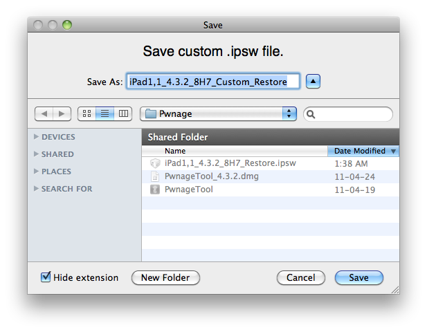Click the back navigation arrow
Viewport: 427px width, 332px height.
(x=44, y=113)
